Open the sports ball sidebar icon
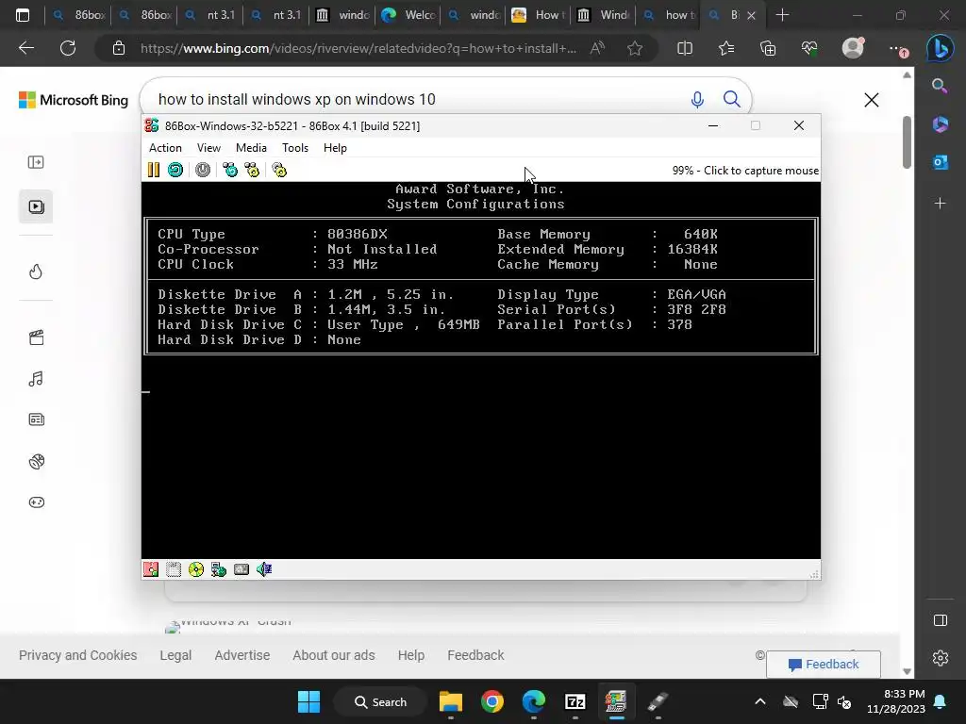This screenshot has width=966, height=724. pyautogui.click(x=37, y=461)
